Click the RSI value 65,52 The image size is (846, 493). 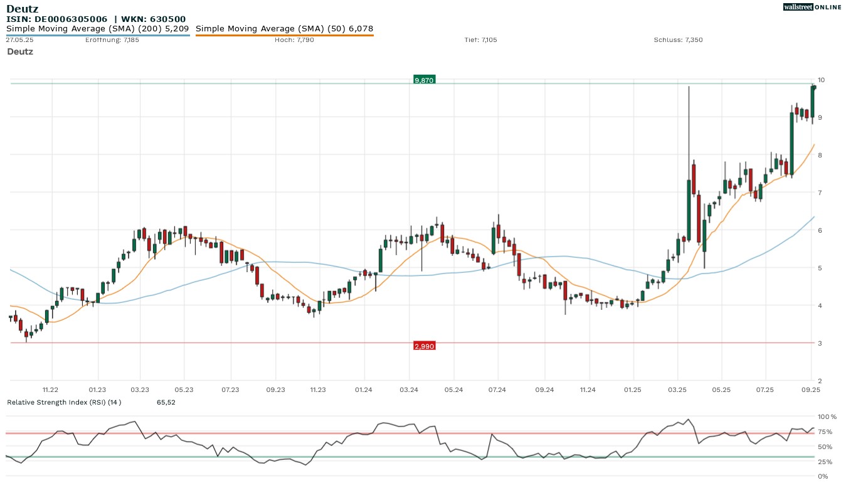[166, 403]
